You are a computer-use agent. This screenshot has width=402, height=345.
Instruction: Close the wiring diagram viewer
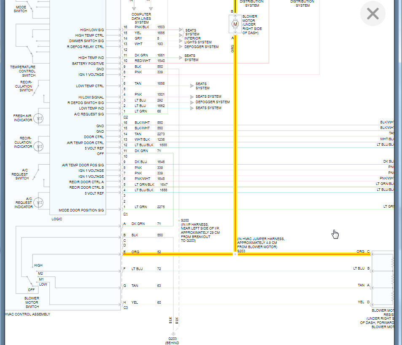[x=373, y=13]
